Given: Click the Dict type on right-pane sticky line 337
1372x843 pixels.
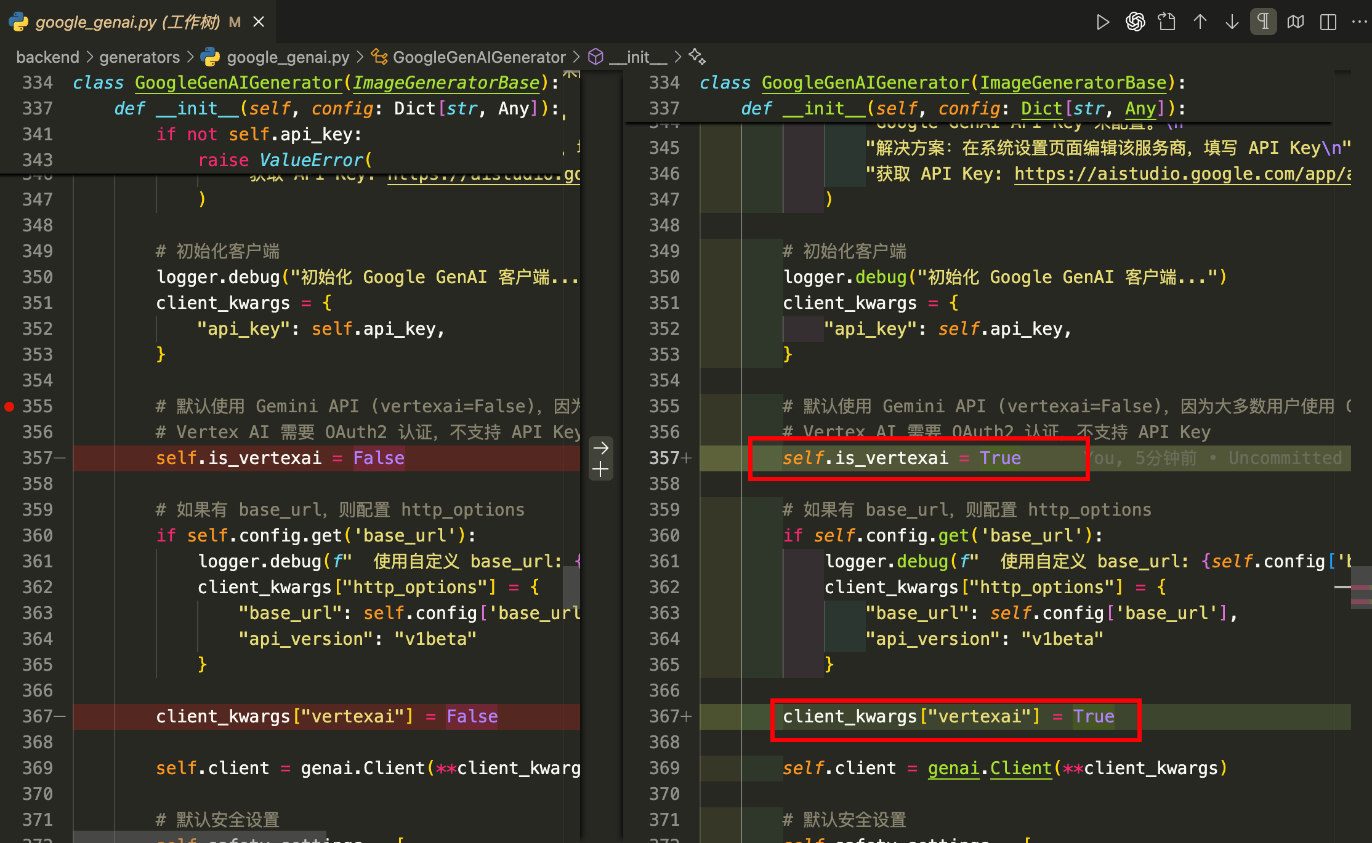Looking at the screenshot, I should [x=1042, y=108].
